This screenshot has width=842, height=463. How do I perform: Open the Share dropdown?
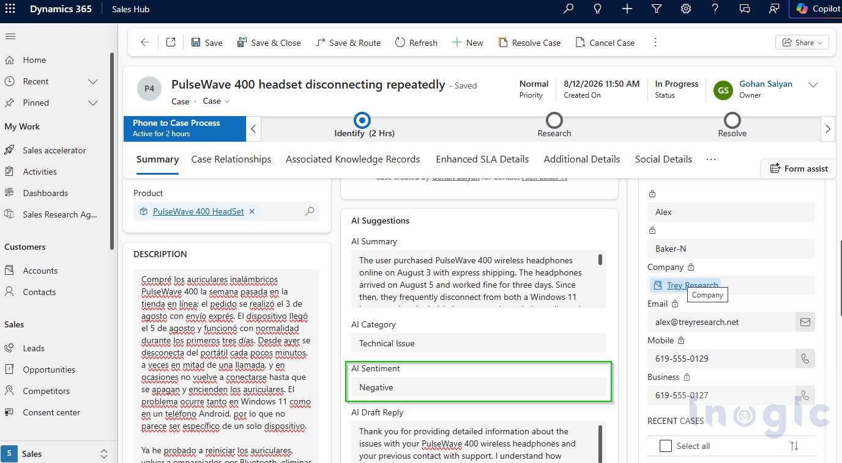802,42
